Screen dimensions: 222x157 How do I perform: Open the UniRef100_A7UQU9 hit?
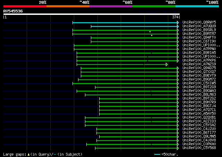click(x=199, y=26)
